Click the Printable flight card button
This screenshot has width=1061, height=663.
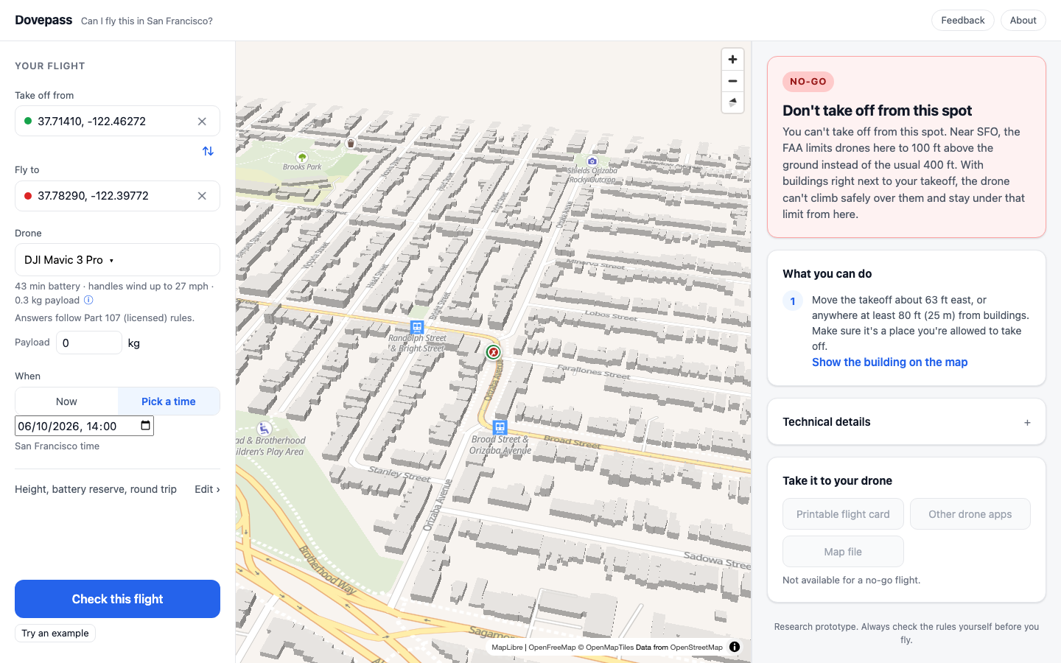coord(843,514)
